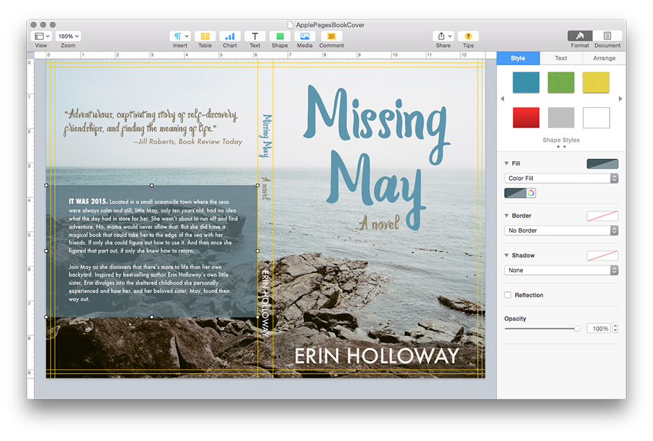Image resolution: width=653 pixels, height=441 pixels.
Task: Select the green shape style swatch
Action: click(561, 82)
